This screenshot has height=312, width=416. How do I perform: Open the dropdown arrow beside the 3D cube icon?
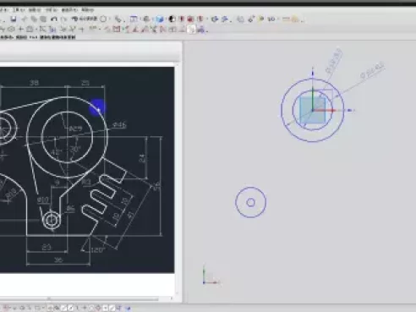166,19
